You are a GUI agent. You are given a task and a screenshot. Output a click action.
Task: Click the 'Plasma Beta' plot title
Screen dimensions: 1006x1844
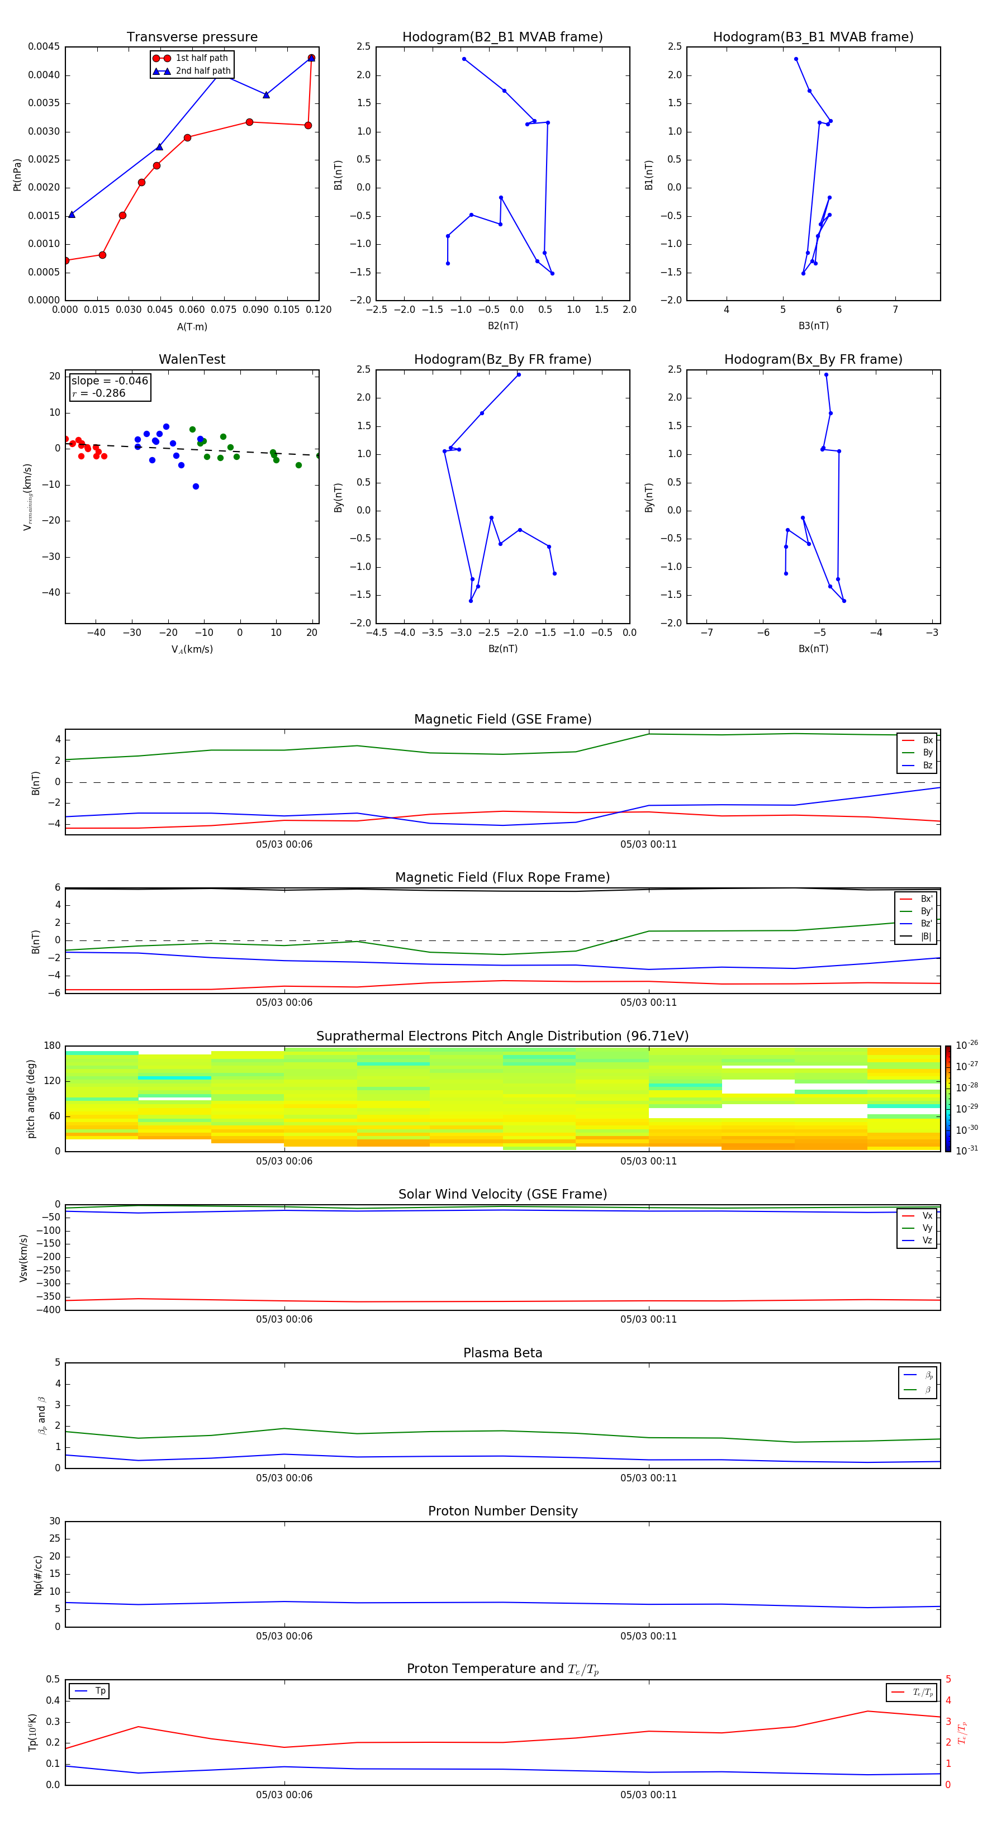[502, 1353]
